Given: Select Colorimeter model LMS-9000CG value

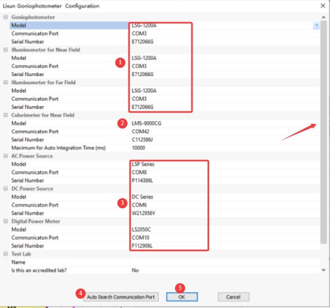Looking at the screenshot, I should pyautogui.click(x=146, y=124).
